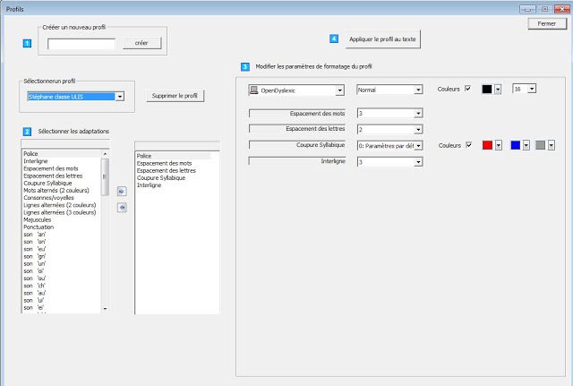Viewport: 573px width, 386px height.
Task: Expand the Espacement des lettres value dropdown
Action: coord(418,129)
